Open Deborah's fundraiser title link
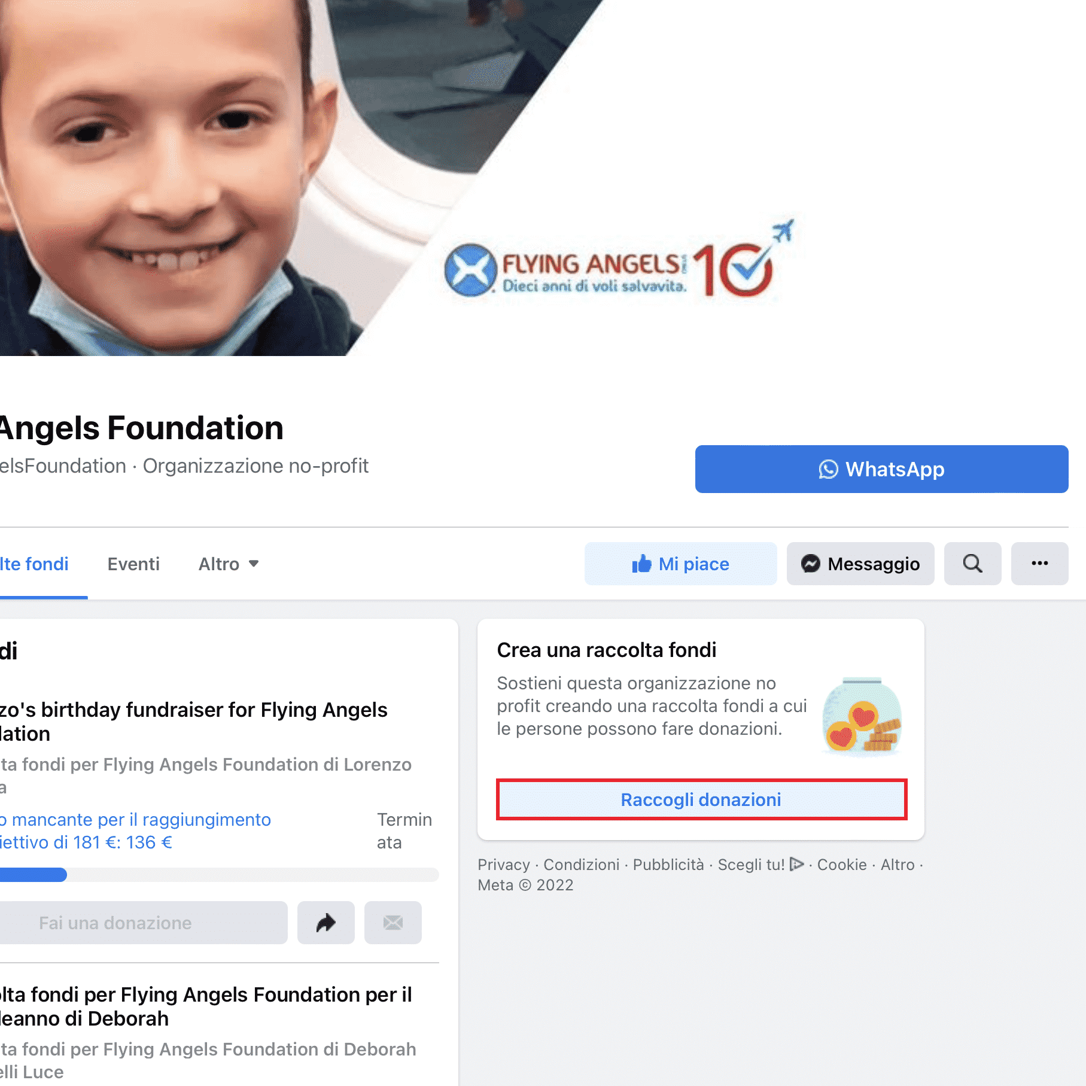Viewport: 1086px width, 1086px height. tap(206, 1006)
